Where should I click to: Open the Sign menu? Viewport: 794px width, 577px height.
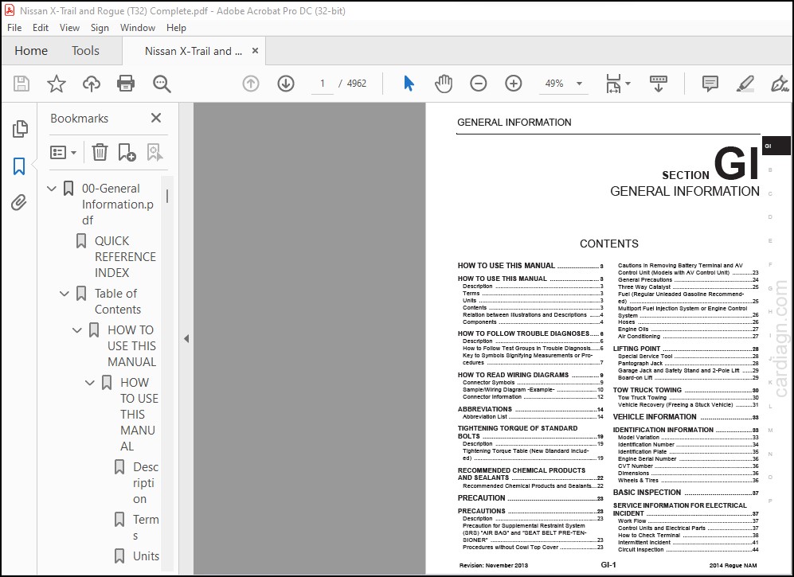(x=100, y=28)
